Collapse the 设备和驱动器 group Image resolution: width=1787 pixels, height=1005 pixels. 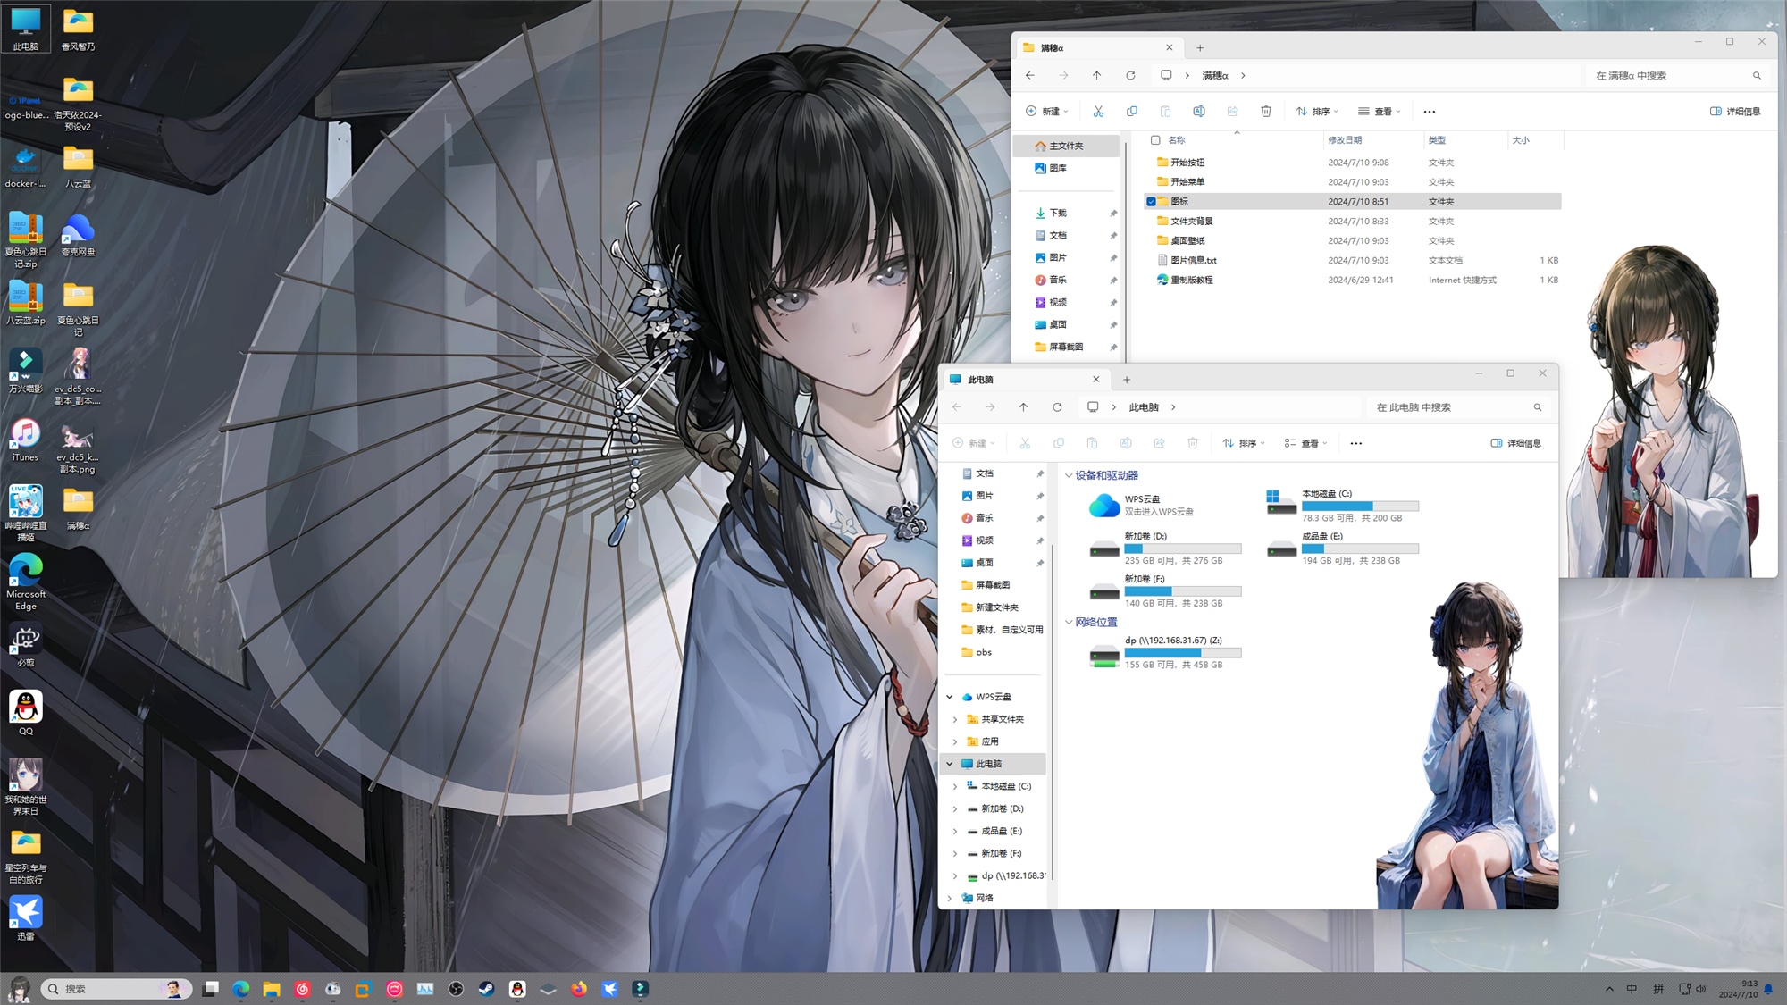1069,476
